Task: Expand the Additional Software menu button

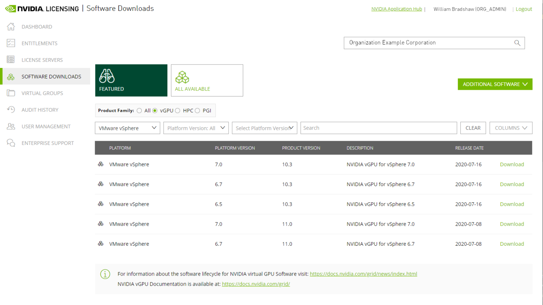Action: (495, 84)
